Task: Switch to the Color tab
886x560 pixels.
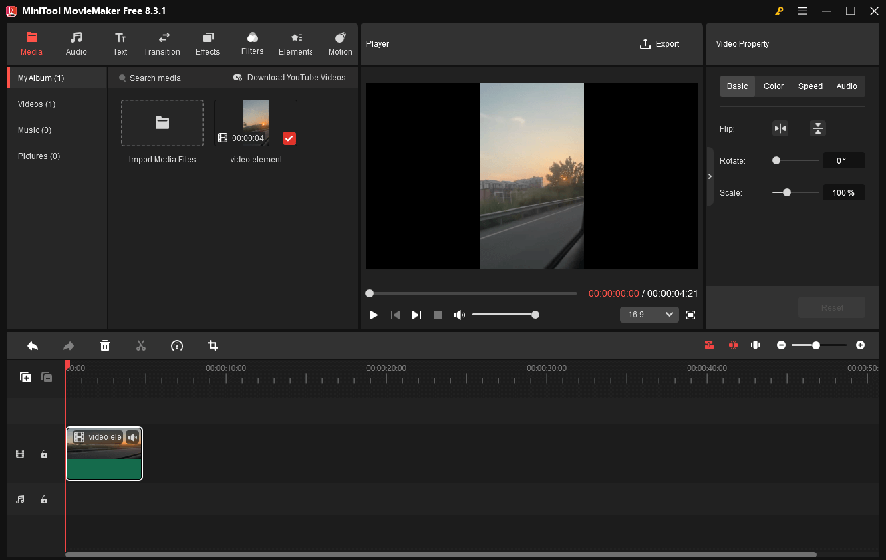Action: point(774,86)
